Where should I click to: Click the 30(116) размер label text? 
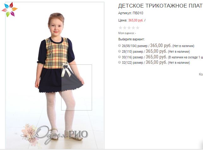pos(132,57)
